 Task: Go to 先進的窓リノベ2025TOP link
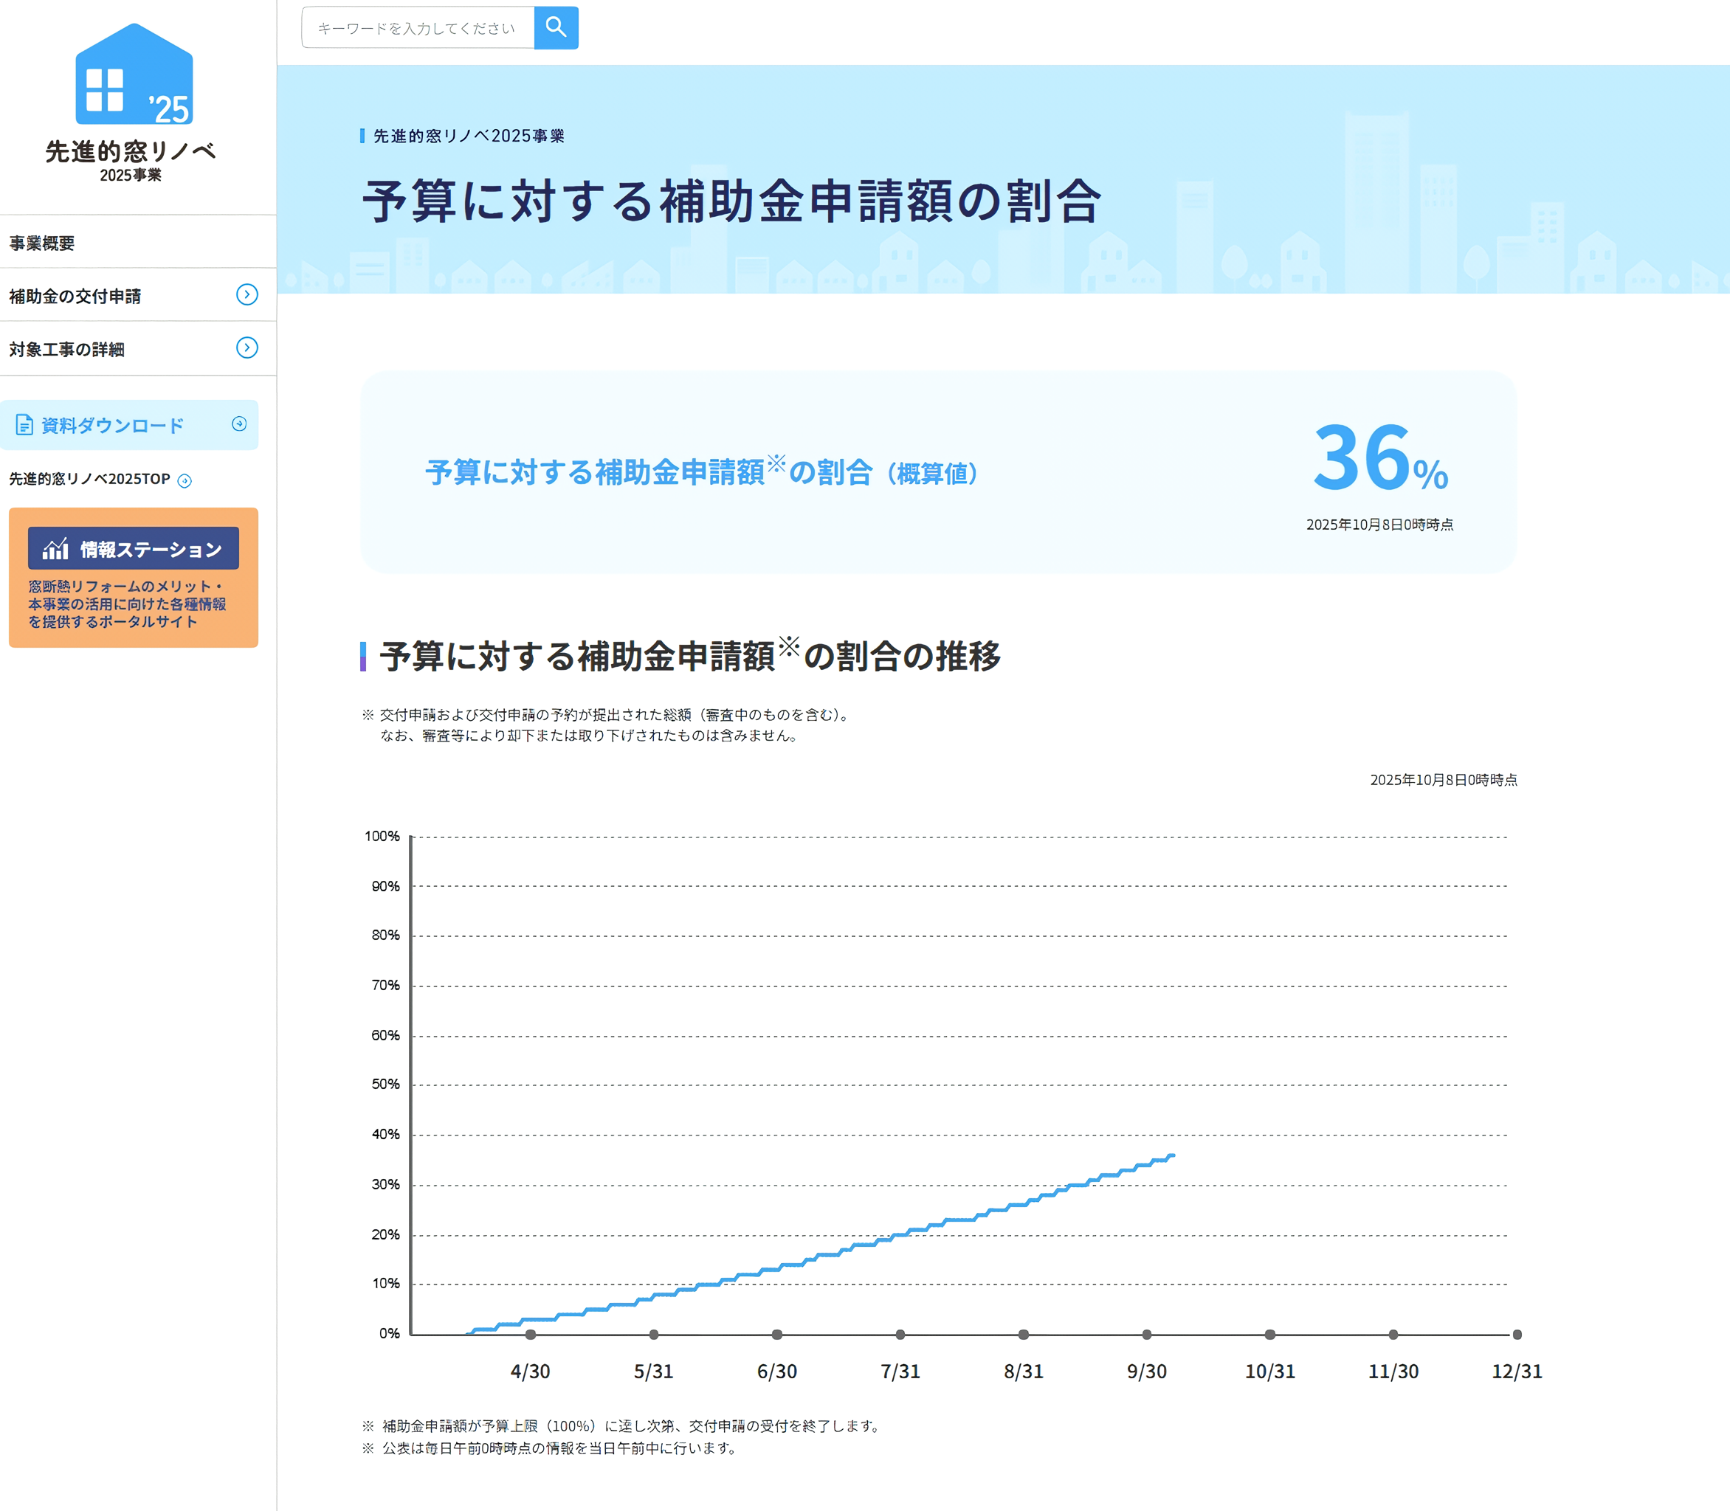point(89,479)
